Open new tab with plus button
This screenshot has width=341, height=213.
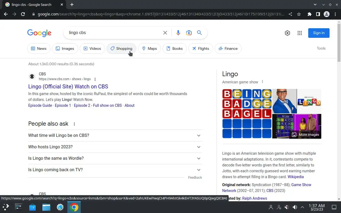[x=72, y=5]
